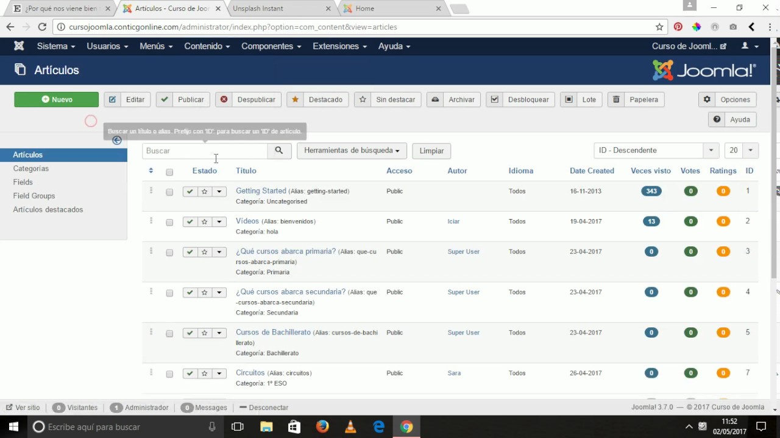Image resolution: width=780 pixels, height=438 pixels.
Task: Open the list limit 20 dropdown
Action: 741,150
